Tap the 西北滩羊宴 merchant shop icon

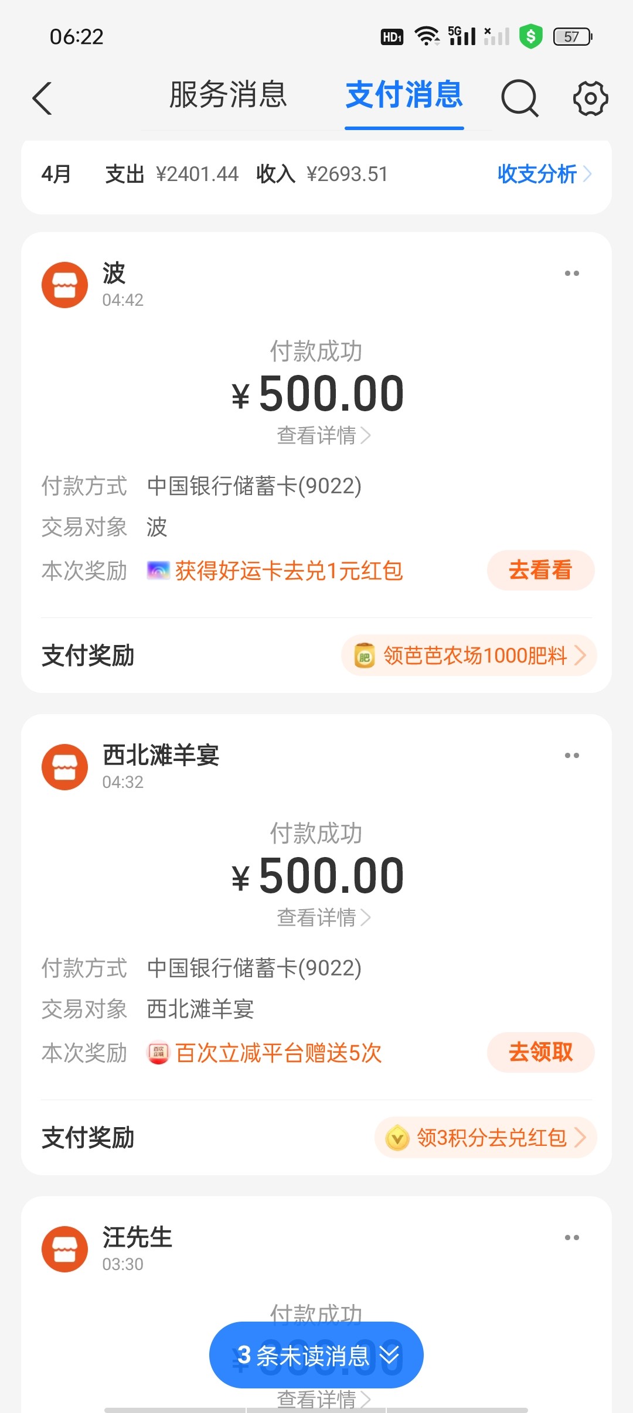pos(64,767)
